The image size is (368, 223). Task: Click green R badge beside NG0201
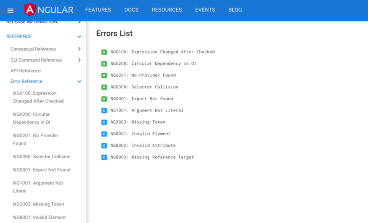pyautogui.click(x=104, y=75)
